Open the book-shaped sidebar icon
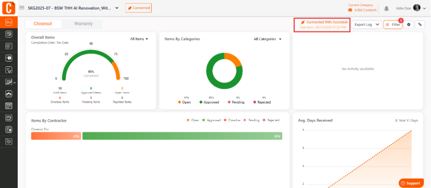The image size is (431, 188). (9, 58)
